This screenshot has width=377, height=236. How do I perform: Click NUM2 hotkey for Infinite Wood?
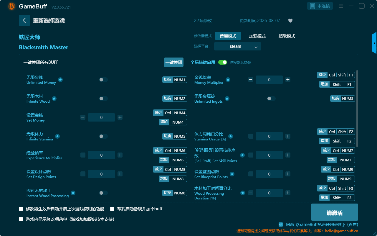175,99
